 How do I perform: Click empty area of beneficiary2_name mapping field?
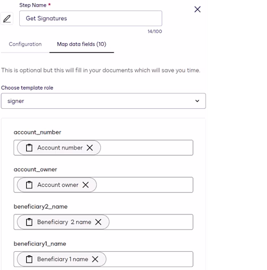pos(151,222)
